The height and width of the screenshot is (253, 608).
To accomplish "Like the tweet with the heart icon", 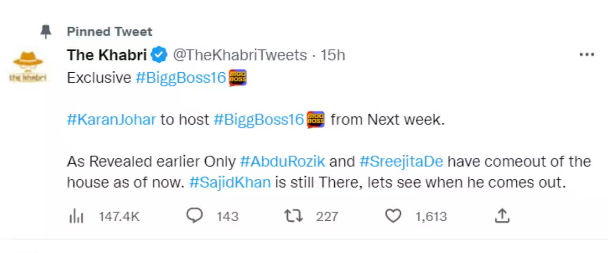I will (x=393, y=216).
